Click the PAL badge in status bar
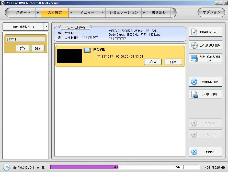Image resolution: width=228 pixels, height=172 pixels. [x=6, y=167]
